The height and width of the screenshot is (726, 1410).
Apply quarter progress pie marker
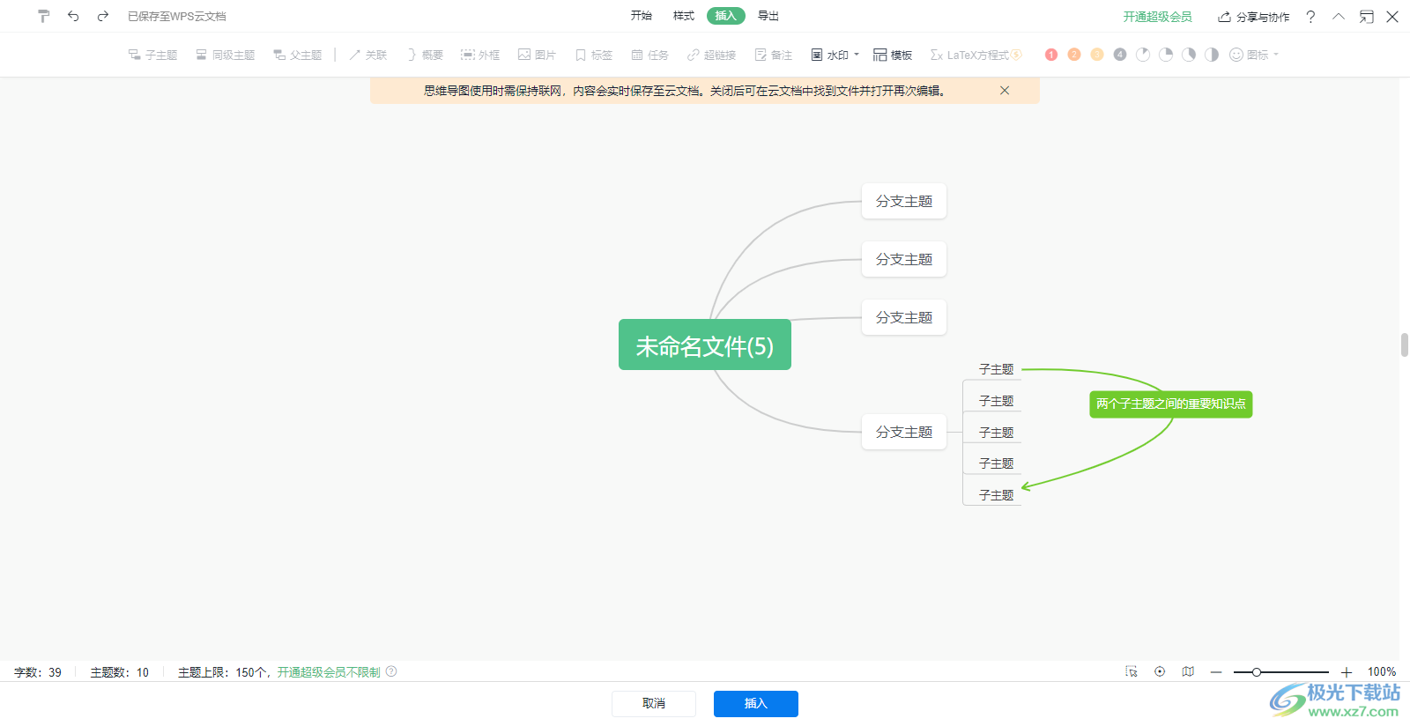pyautogui.click(x=1166, y=55)
